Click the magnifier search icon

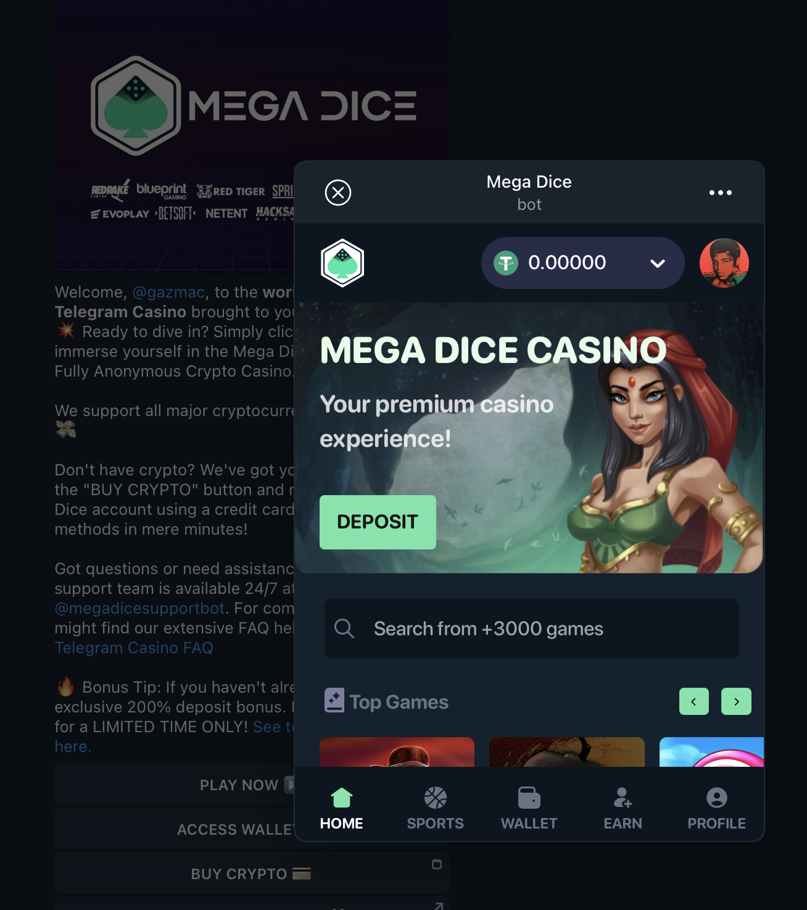pyautogui.click(x=344, y=628)
